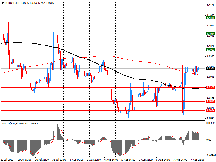216x162 pixels.
Task: Click the 1.0945 price scale value
Action: pos(211,77)
